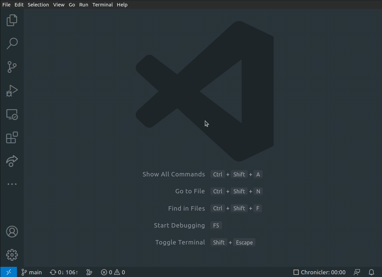Open the Selection menu
Image resolution: width=382 pixels, height=277 pixels.
[x=38, y=5]
